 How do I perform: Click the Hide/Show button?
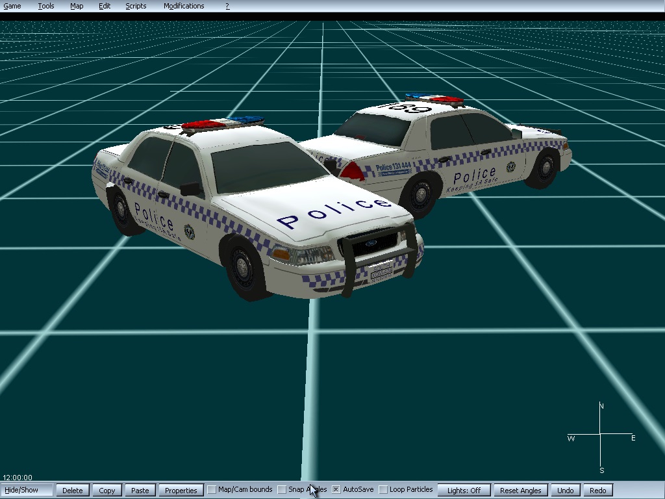click(27, 490)
